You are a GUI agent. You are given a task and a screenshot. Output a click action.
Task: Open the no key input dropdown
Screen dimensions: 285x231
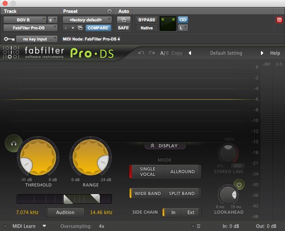pyautogui.click(x=37, y=39)
